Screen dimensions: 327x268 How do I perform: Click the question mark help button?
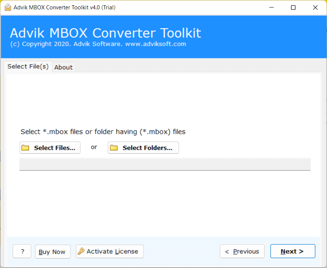coord(22,251)
